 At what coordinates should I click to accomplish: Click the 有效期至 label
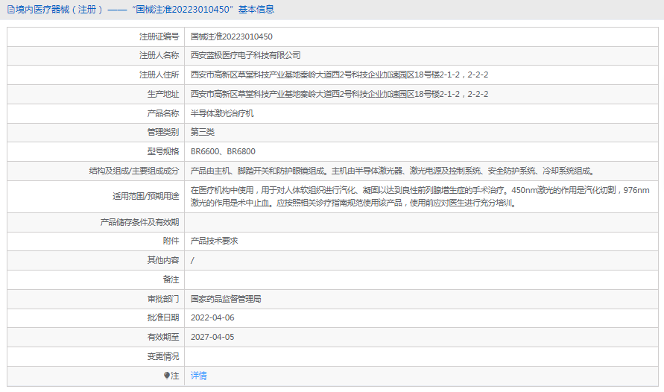pyautogui.click(x=163, y=337)
